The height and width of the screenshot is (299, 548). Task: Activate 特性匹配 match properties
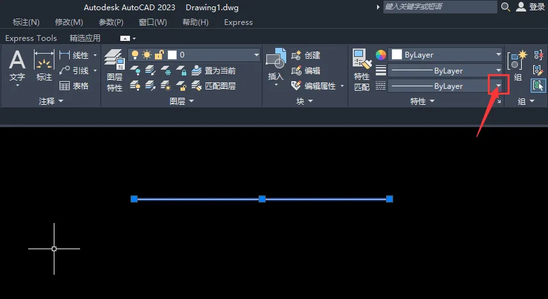tap(362, 70)
